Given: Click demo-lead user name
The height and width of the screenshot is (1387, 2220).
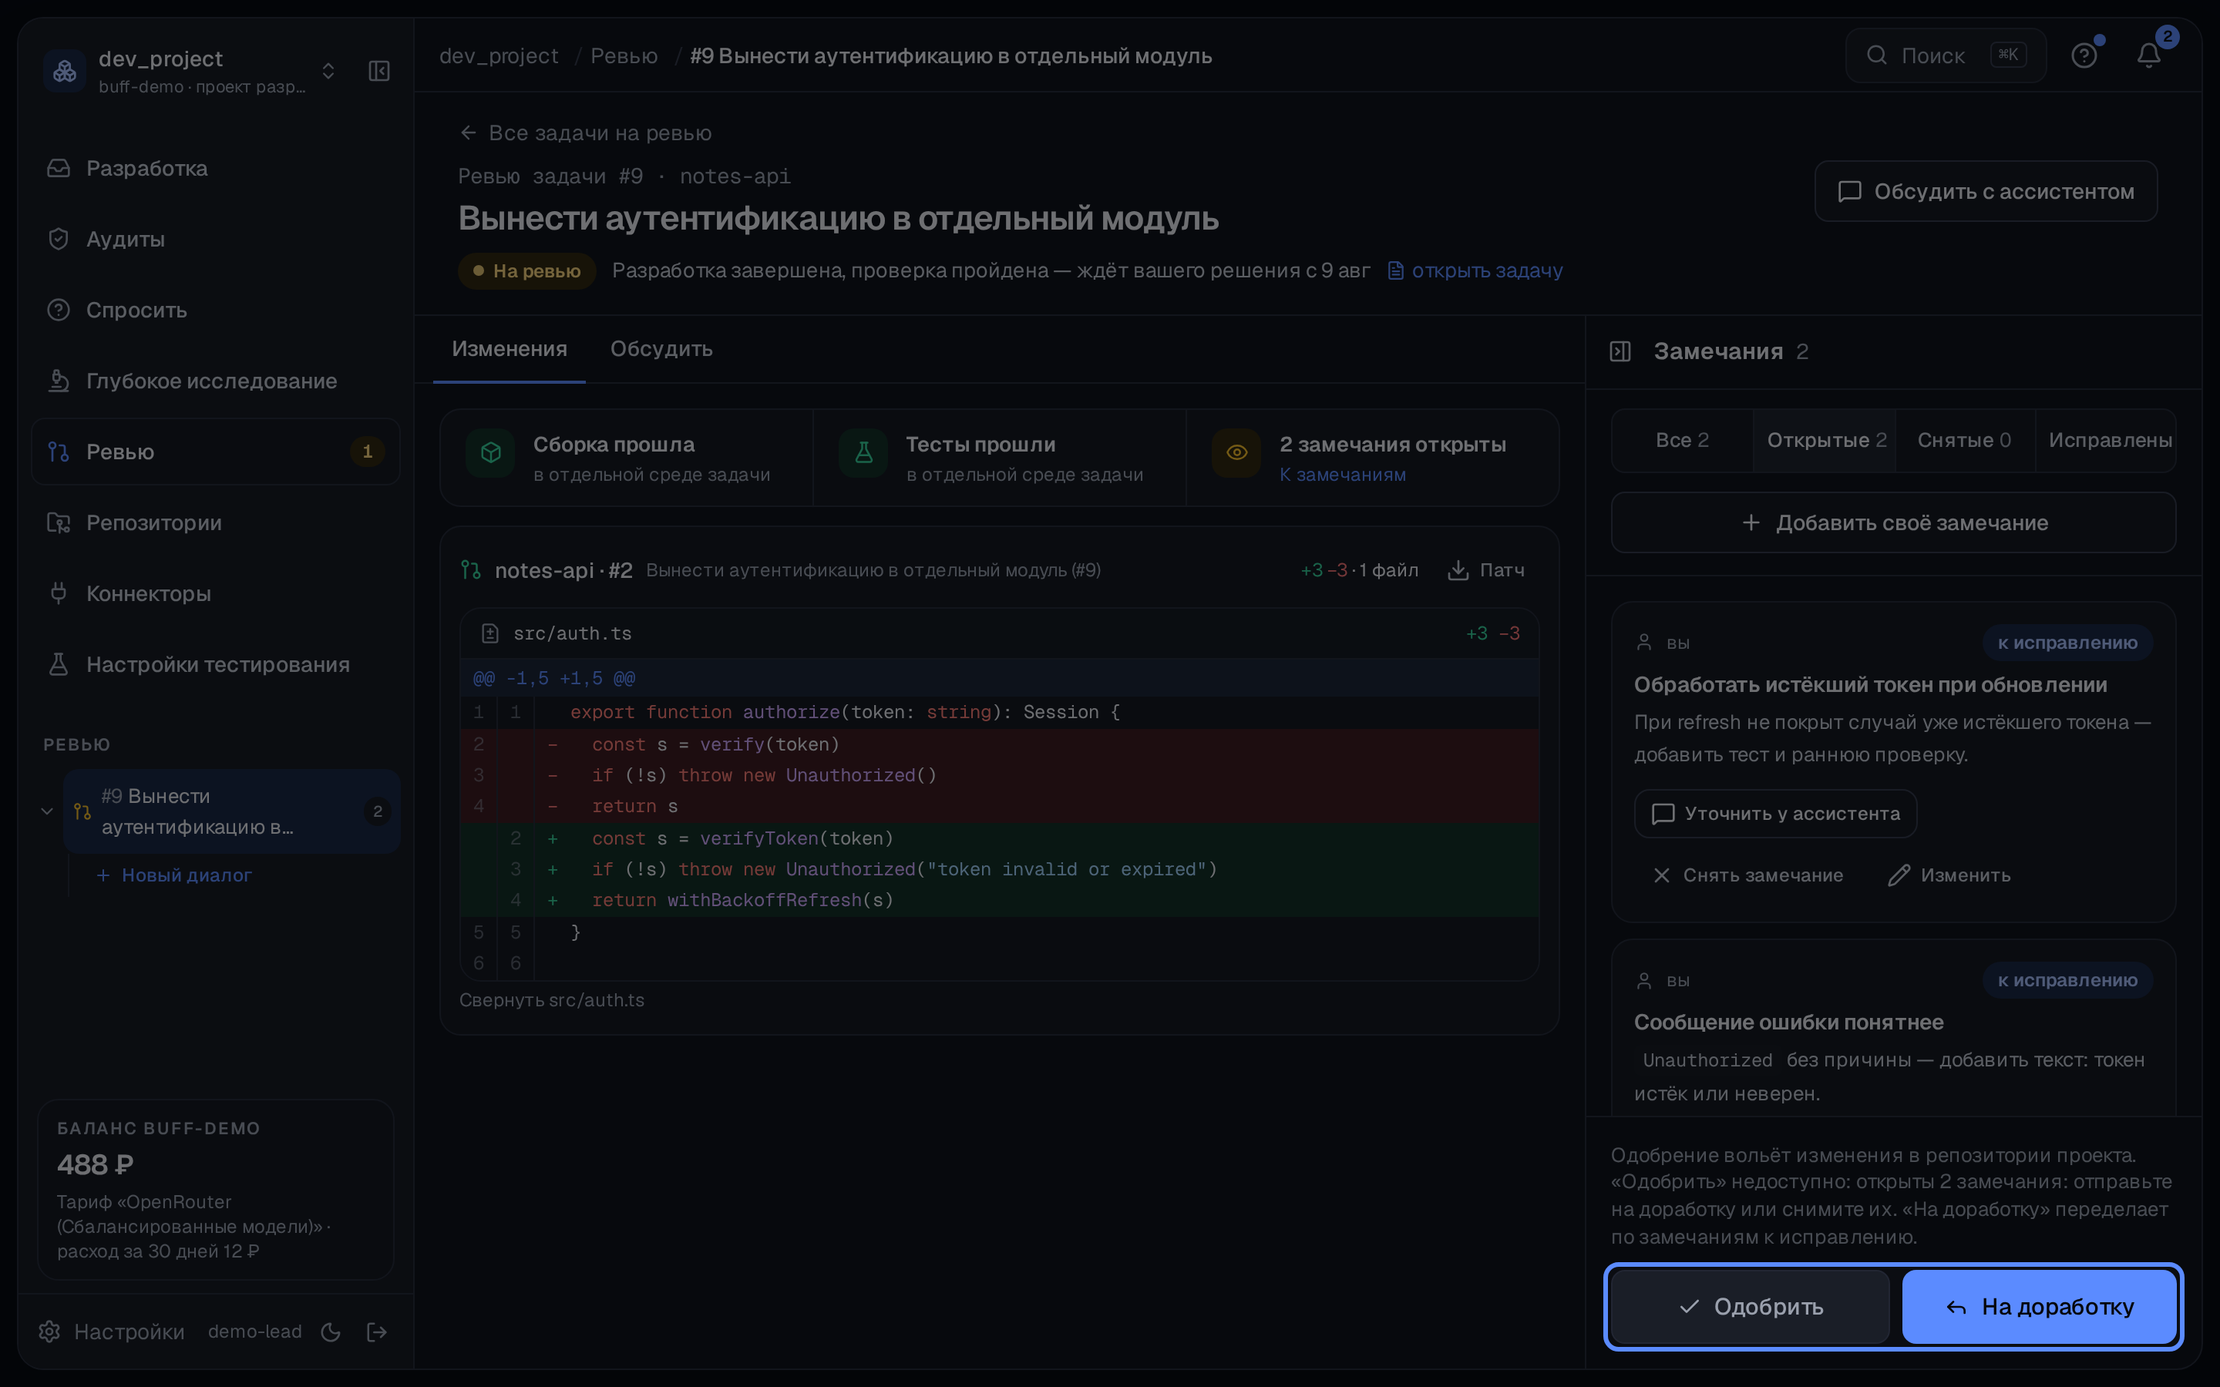Looking at the screenshot, I should [x=254, y=1331].
